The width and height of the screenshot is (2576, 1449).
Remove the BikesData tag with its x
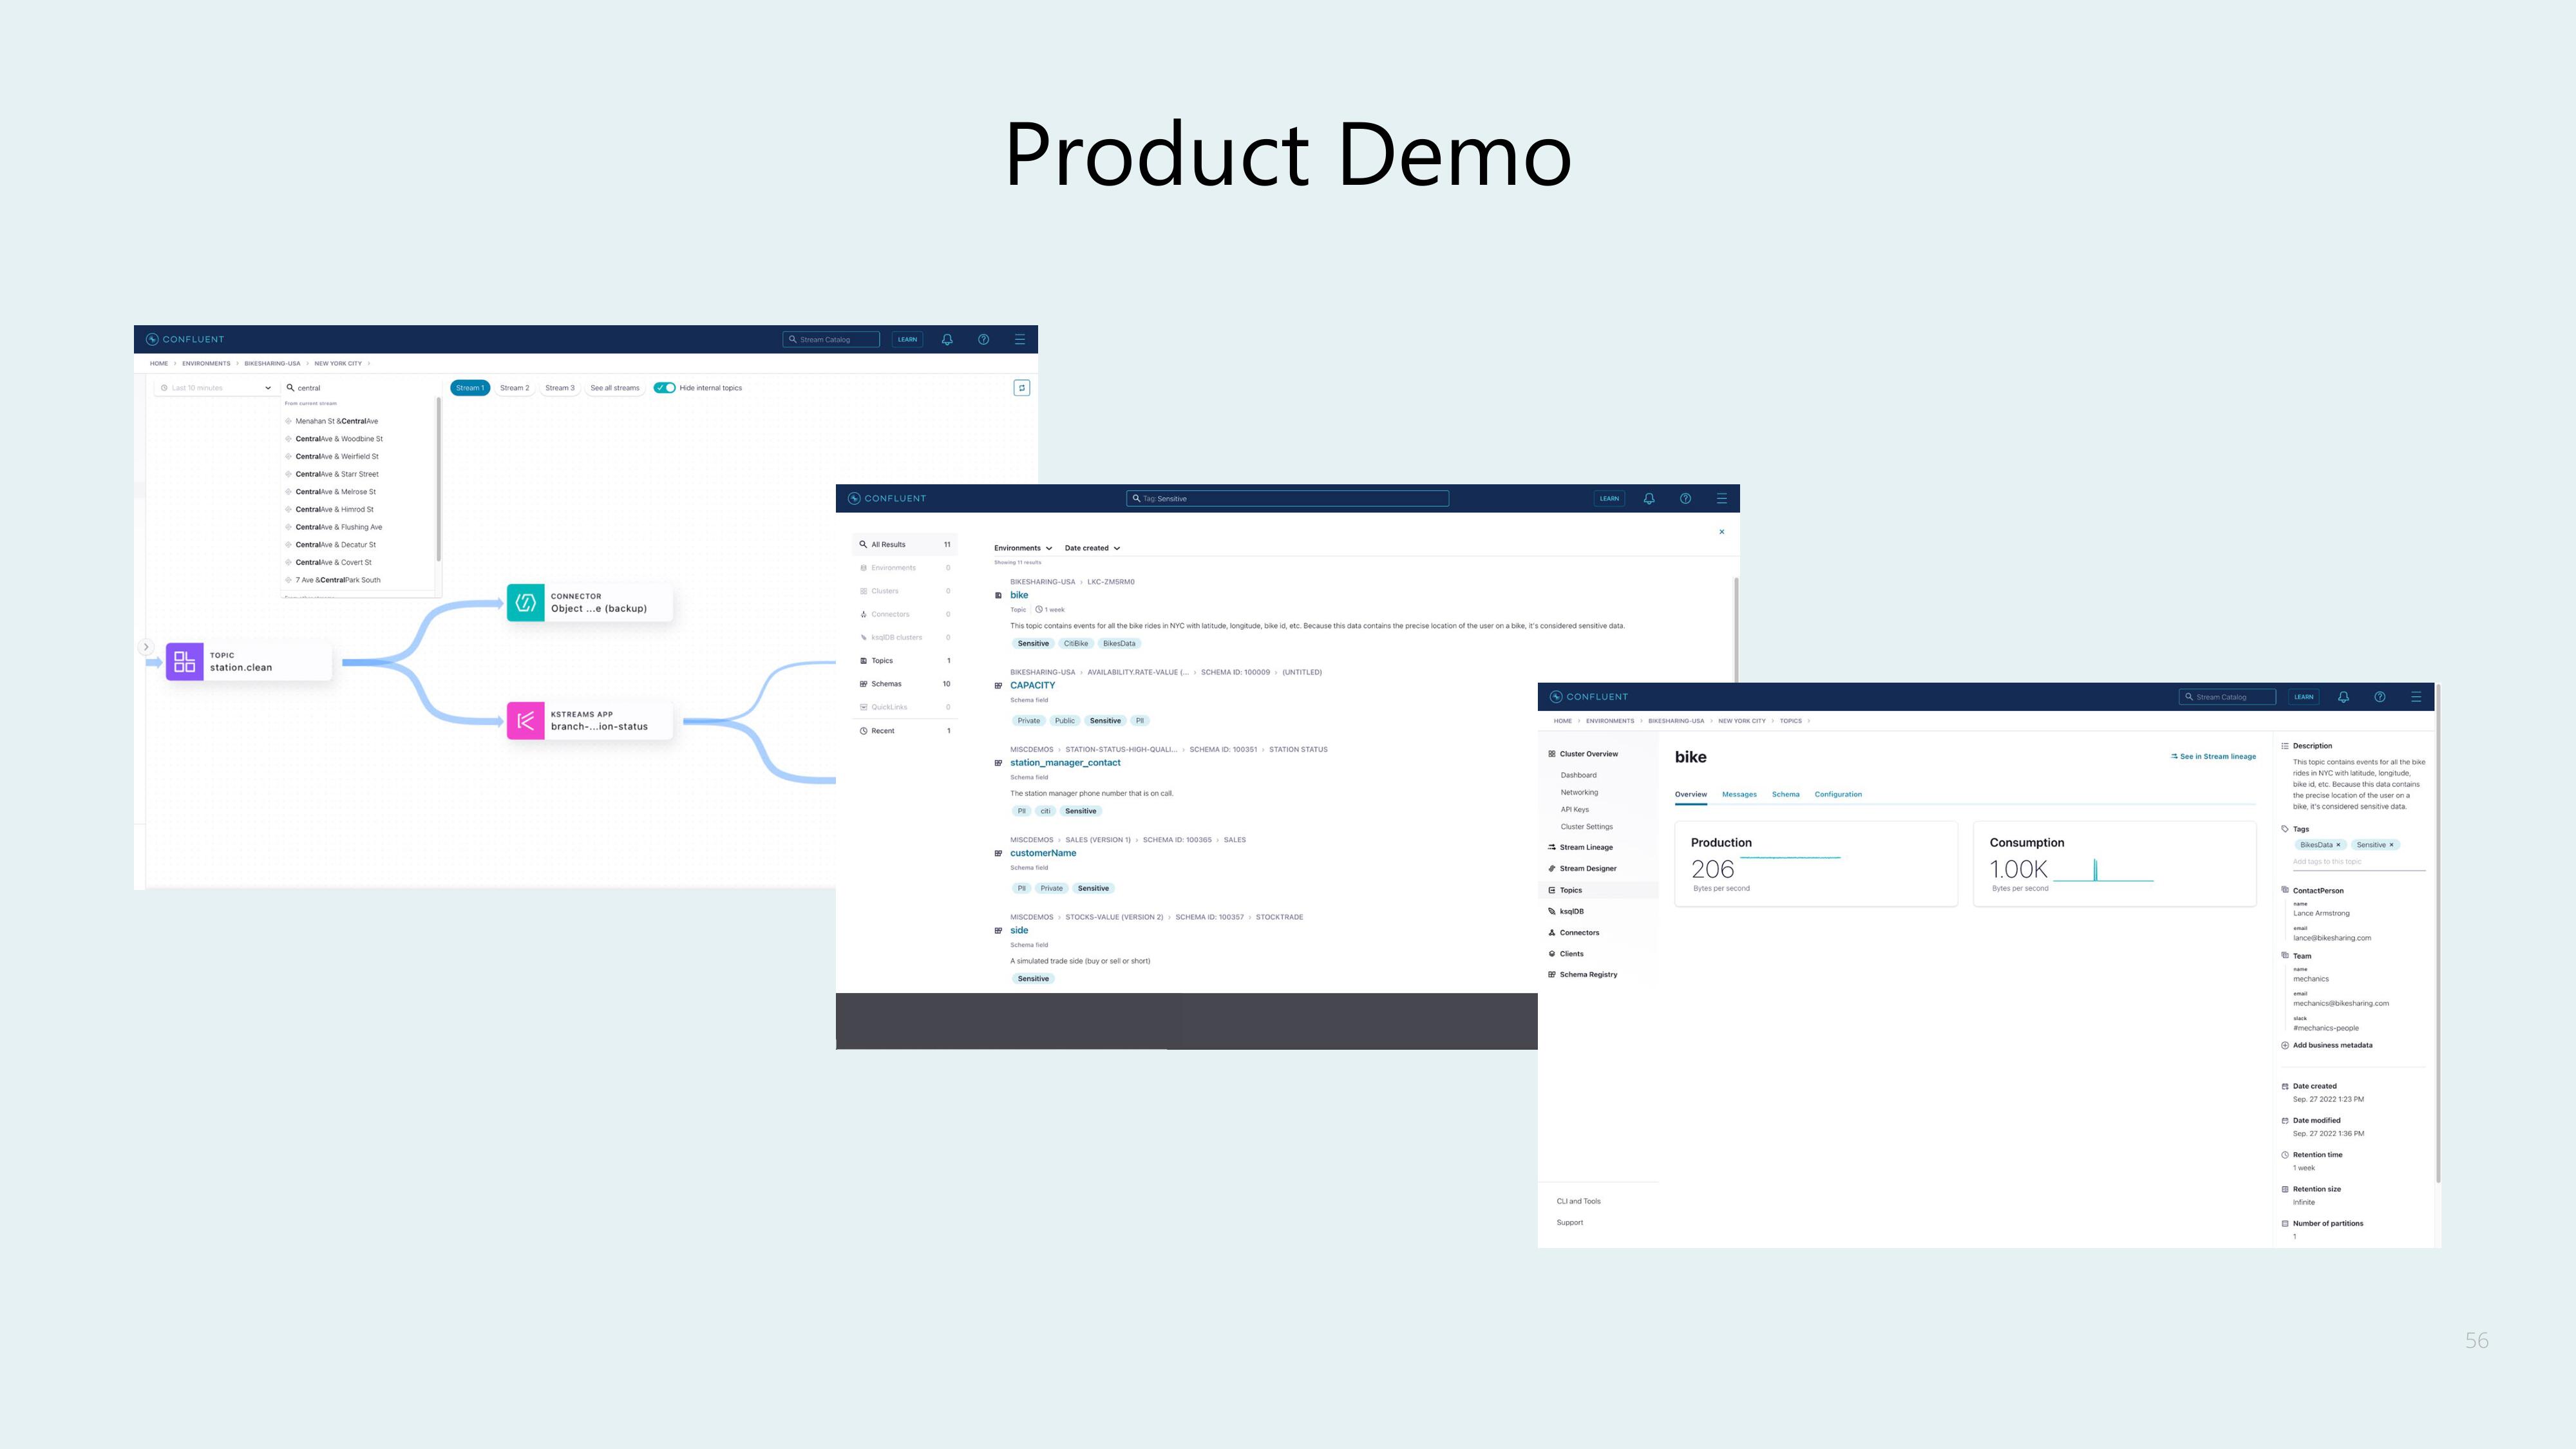pyautogui.click(x=2338, y=845)
